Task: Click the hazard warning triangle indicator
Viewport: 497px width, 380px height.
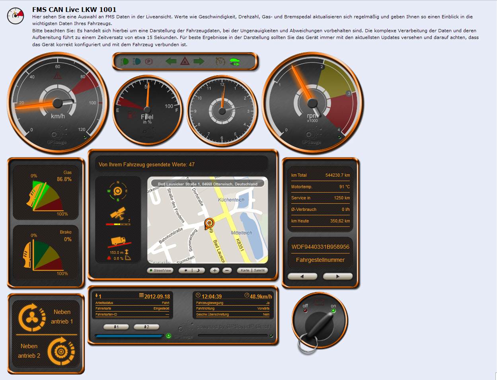Action: coord(185,61)
